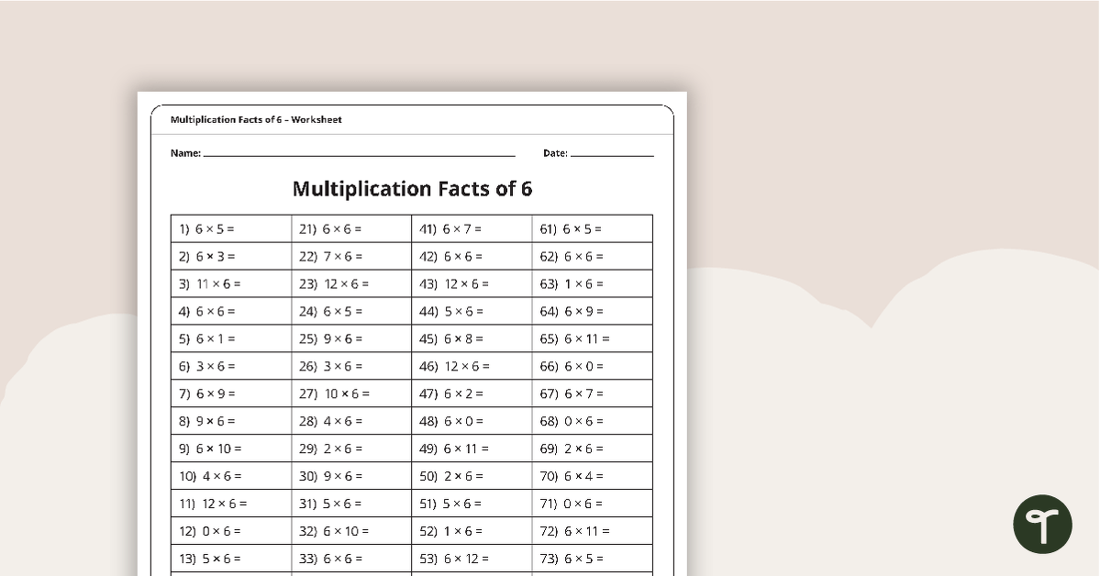This screenshot has height=576, width=1100.
Task: Select problem 48) 6 × 0 =
Action: click(451, 421)
